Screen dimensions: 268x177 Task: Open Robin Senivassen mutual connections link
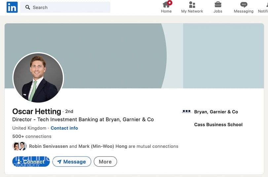pyautogui.click(x=49, y=146)
